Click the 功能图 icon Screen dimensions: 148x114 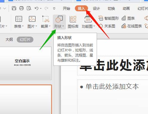[x=88, y=19]
